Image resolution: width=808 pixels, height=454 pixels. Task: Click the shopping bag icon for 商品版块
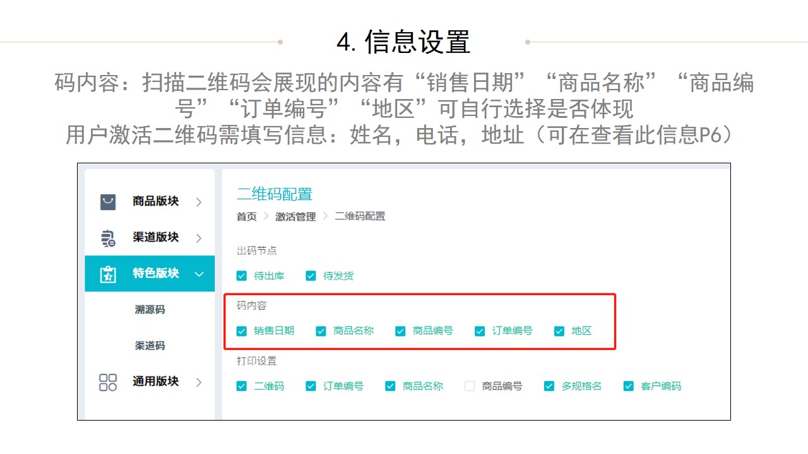(108, 202)
